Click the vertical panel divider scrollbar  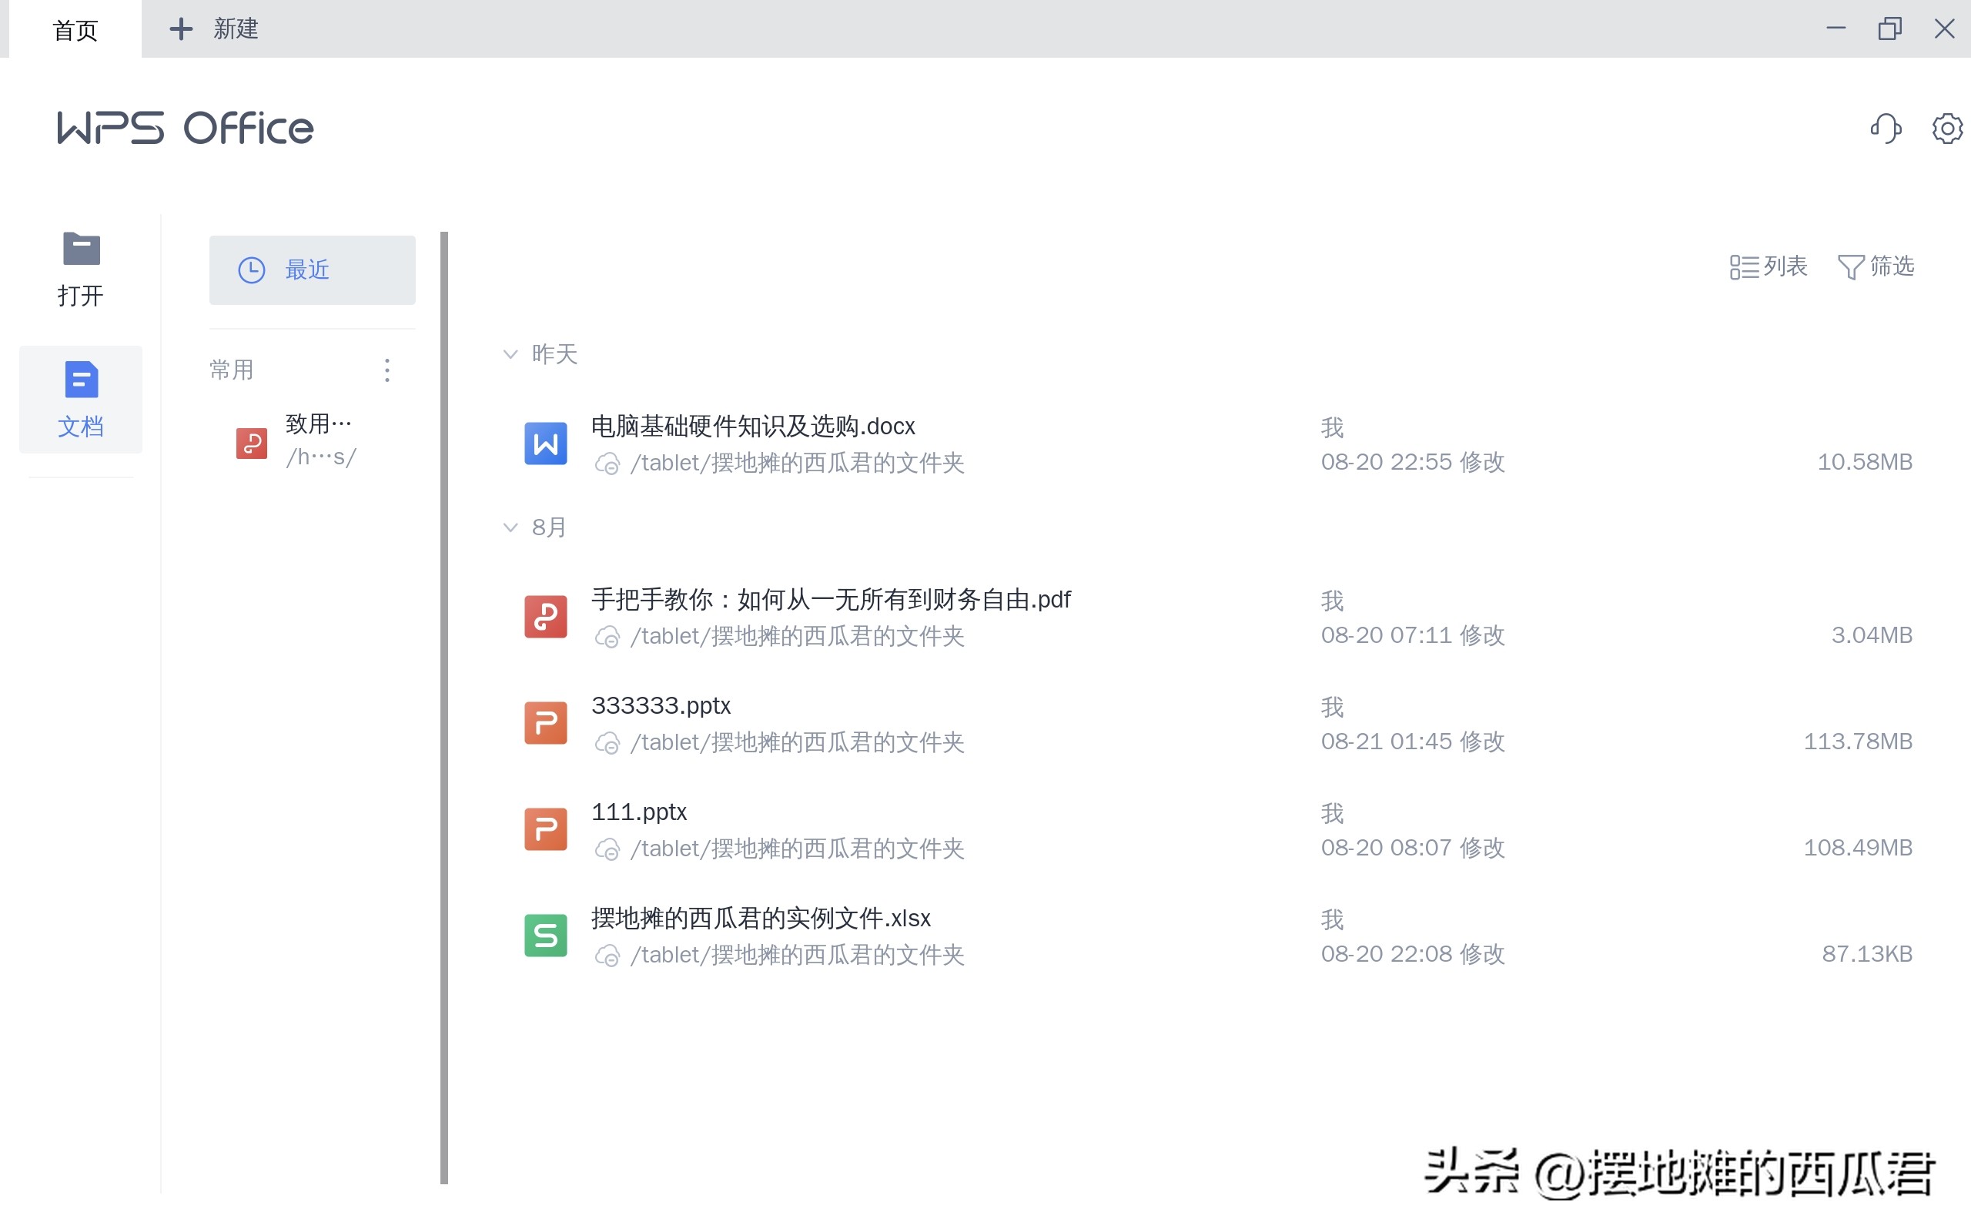tap(444, 708)
